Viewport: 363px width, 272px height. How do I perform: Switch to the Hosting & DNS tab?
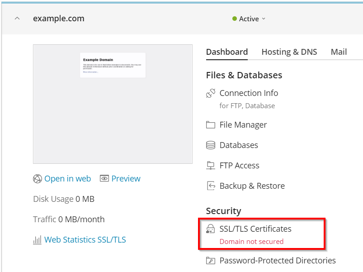(289, 52)
